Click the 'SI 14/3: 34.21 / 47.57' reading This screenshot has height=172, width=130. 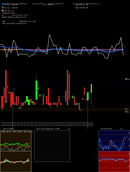point(20,15)
